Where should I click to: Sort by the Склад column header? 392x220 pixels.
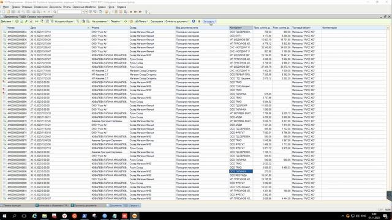(x=153, y=28)
